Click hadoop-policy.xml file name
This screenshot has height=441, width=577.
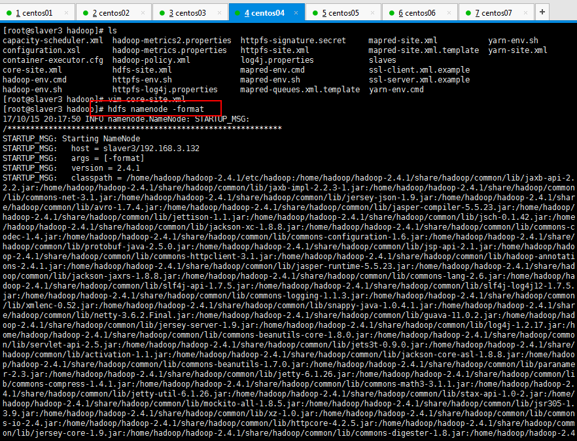[151, 60]
